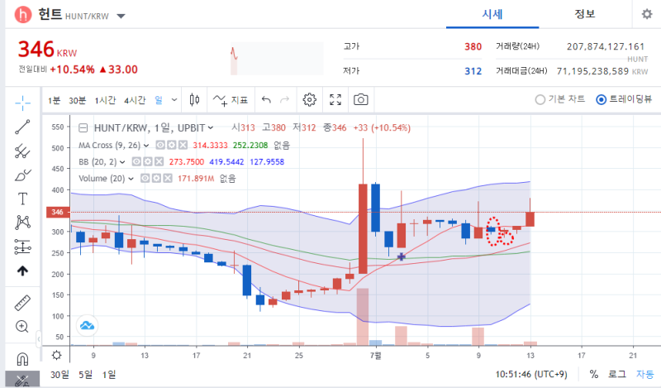Set date range to 30일
661x388 pixels.
click(x=59, y=375)
